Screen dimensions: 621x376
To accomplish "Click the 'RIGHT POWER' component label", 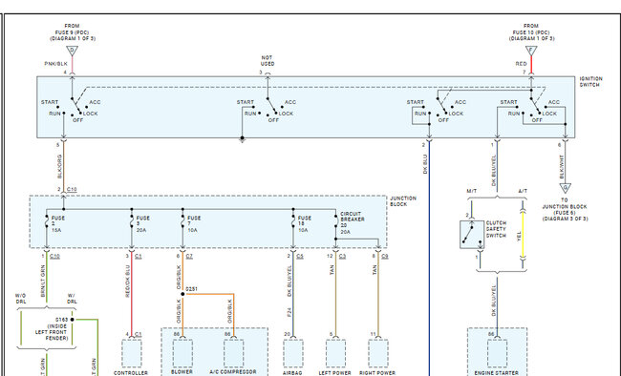I will [x=377, y=373].
